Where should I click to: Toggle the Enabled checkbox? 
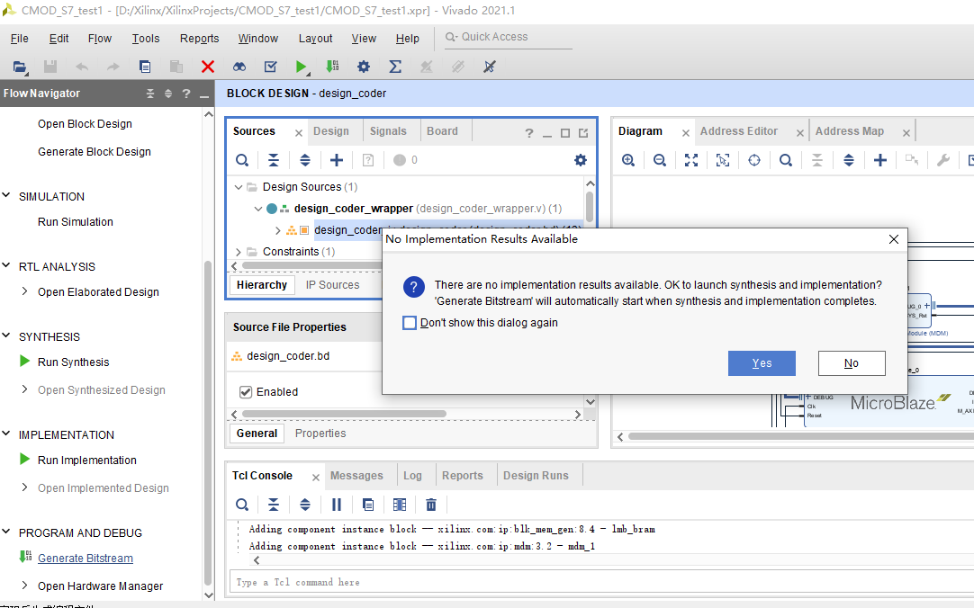(x=246, y=392)
